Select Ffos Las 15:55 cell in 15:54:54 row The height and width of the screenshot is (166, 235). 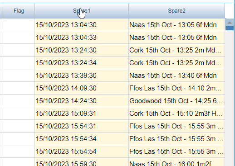(176, 152)
